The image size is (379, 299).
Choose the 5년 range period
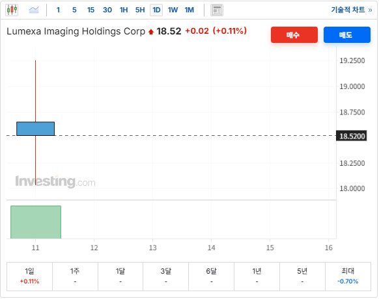point(302,276)
